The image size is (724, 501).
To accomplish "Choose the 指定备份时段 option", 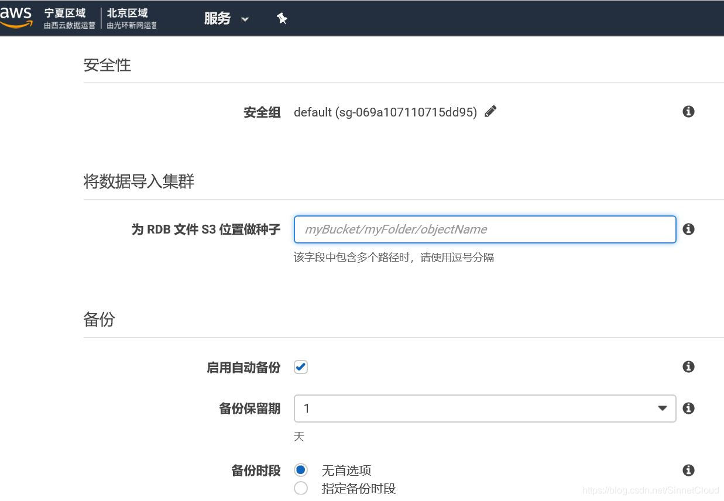I will (x=300, y=488).
